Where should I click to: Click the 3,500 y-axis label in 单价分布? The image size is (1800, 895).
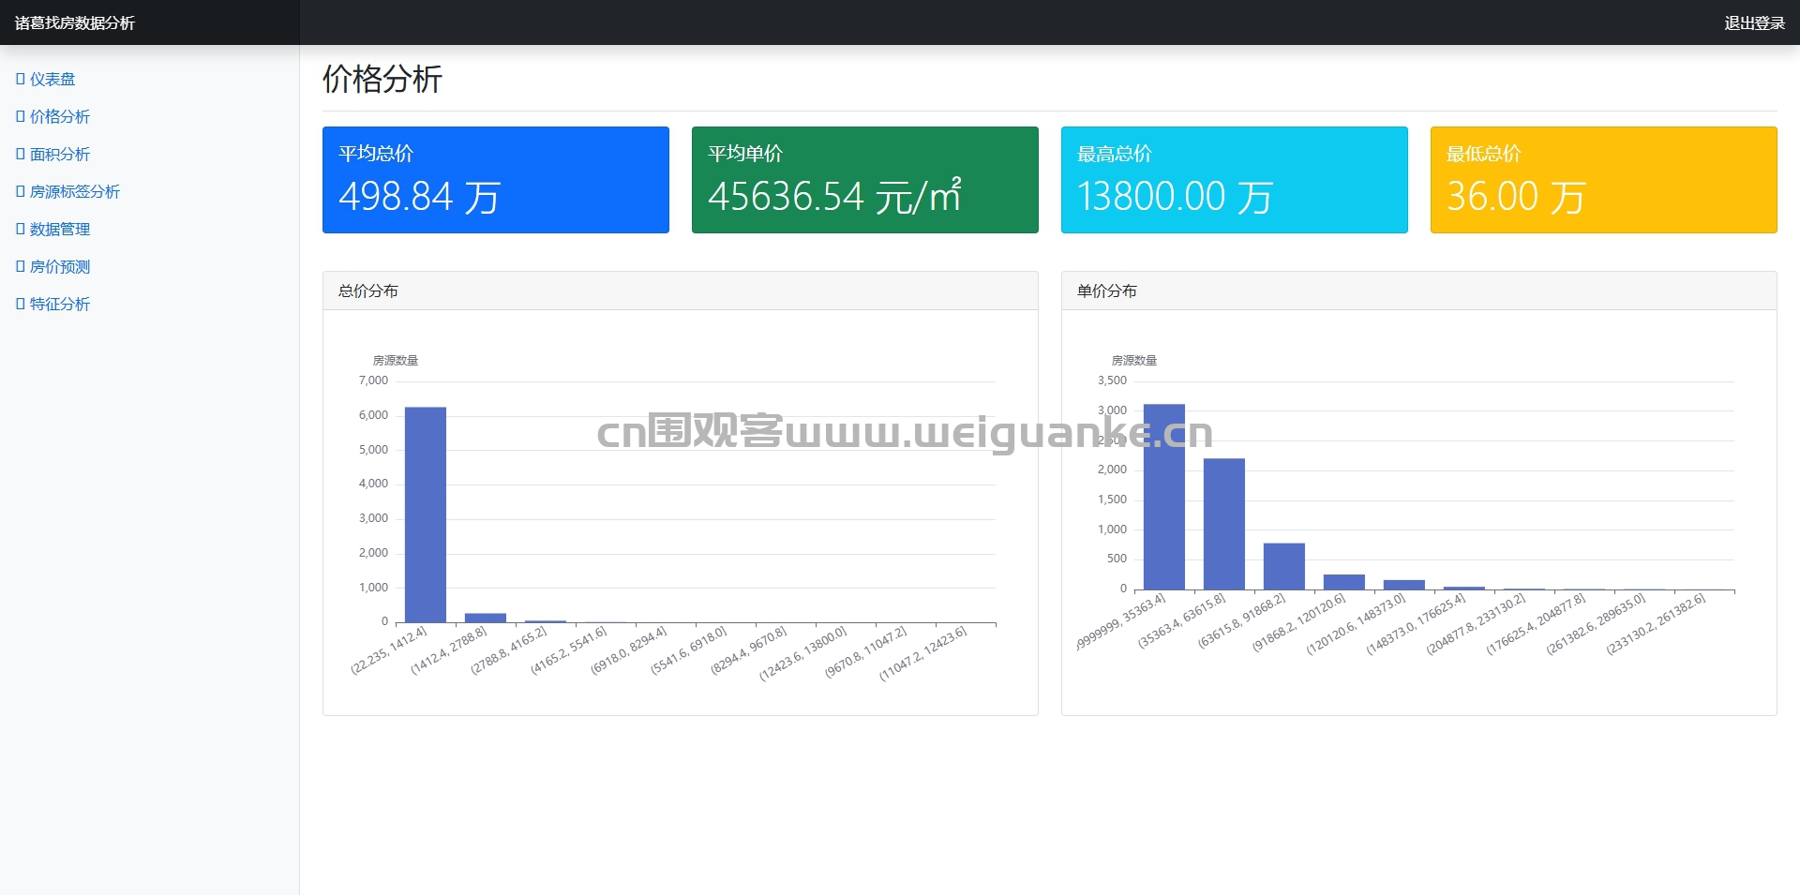pos(1112,380)
